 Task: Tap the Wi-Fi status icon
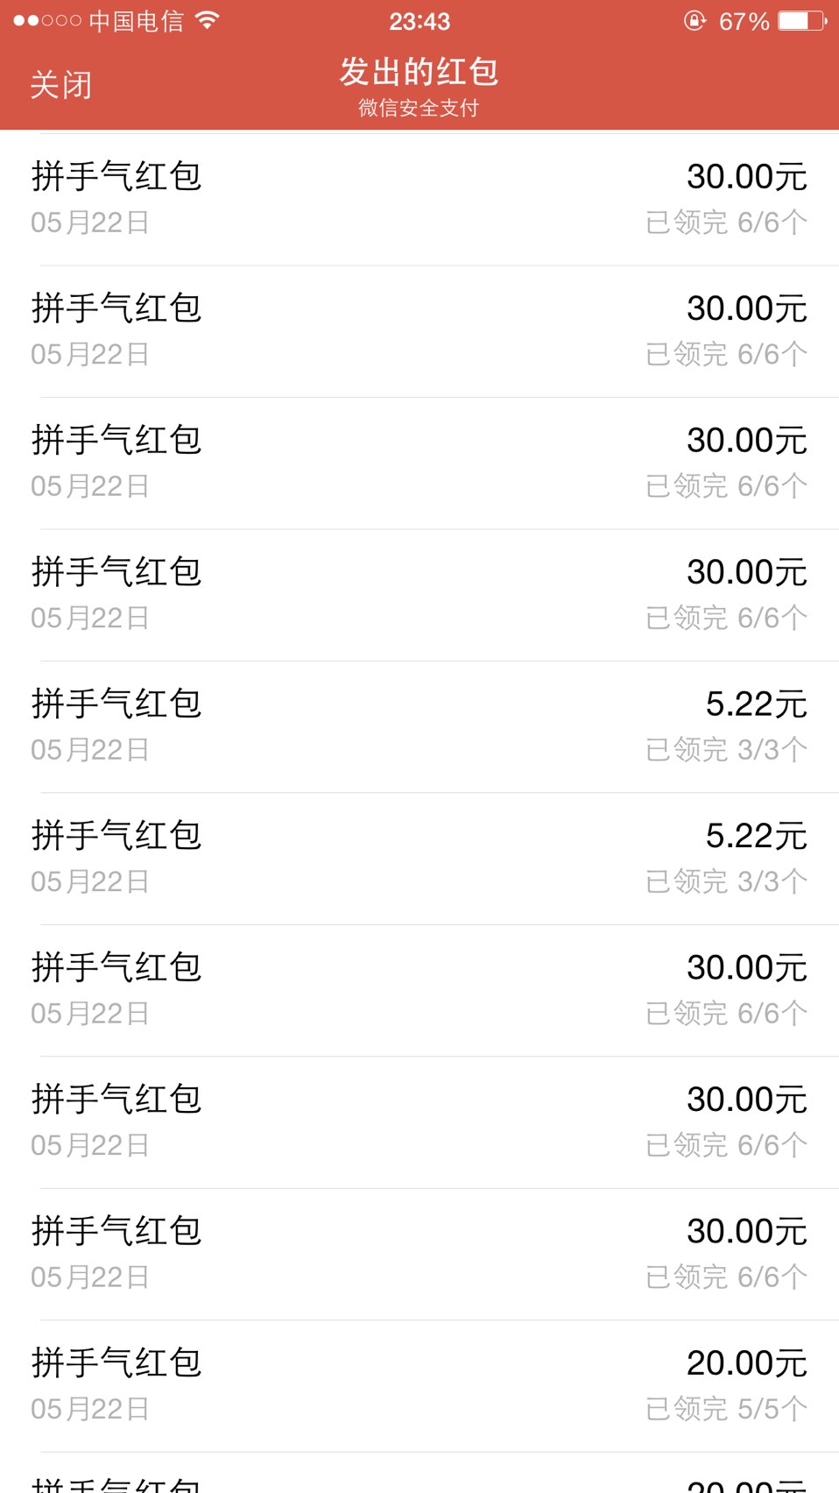pyautogui.click(x=208, y=20)
